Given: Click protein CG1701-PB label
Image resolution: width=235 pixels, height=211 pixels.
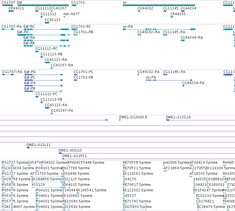Looking at the screenshot, I should point(83,77).
